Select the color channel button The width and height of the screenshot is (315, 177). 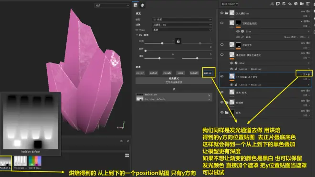coord(140,73)
